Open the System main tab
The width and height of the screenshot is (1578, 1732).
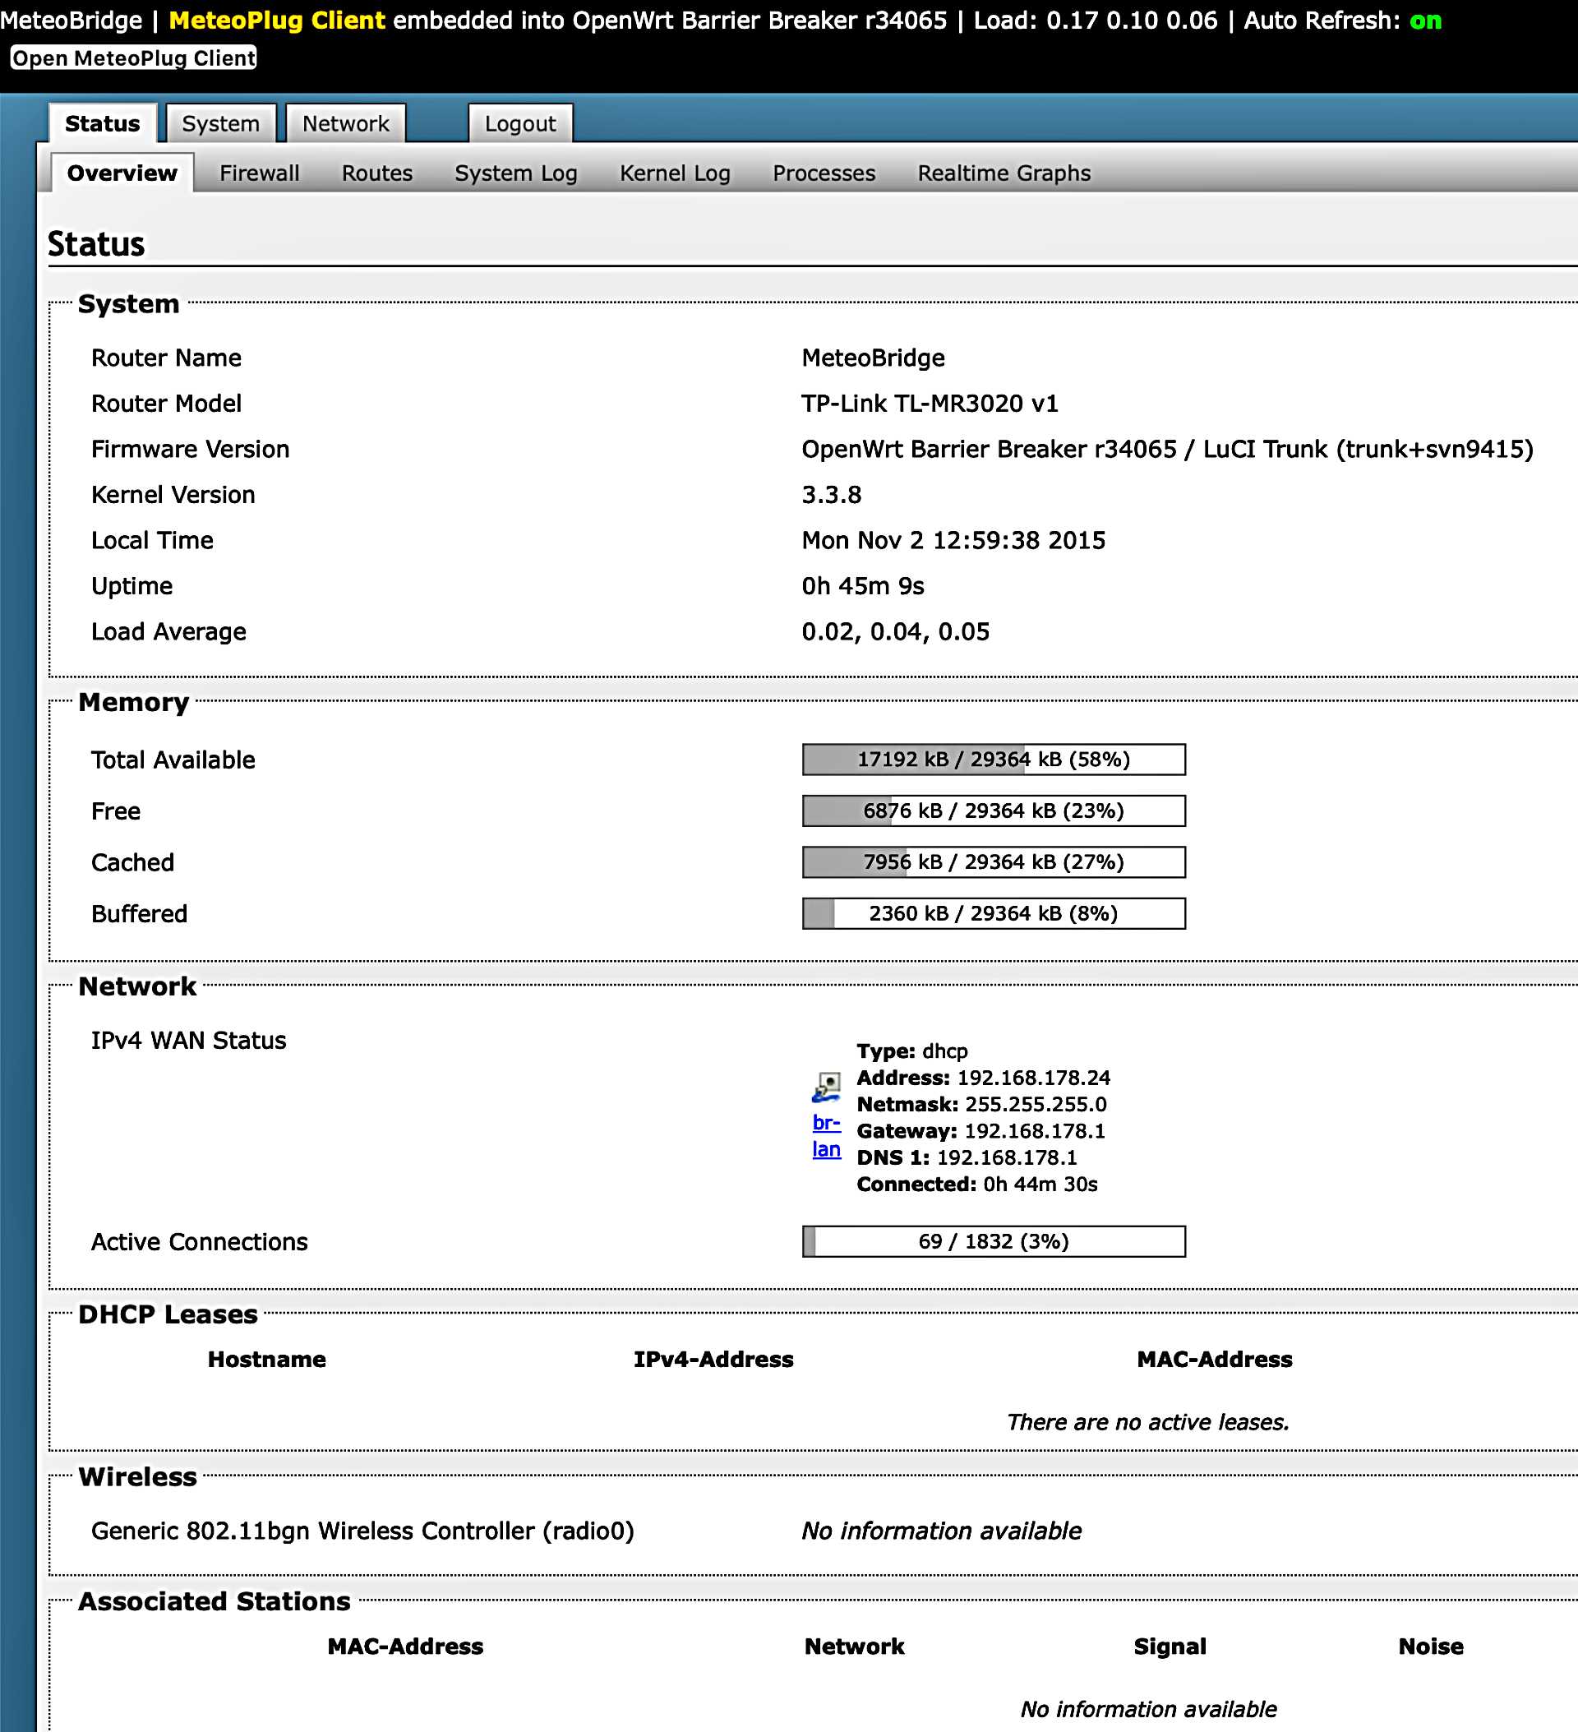click(221, 123)
